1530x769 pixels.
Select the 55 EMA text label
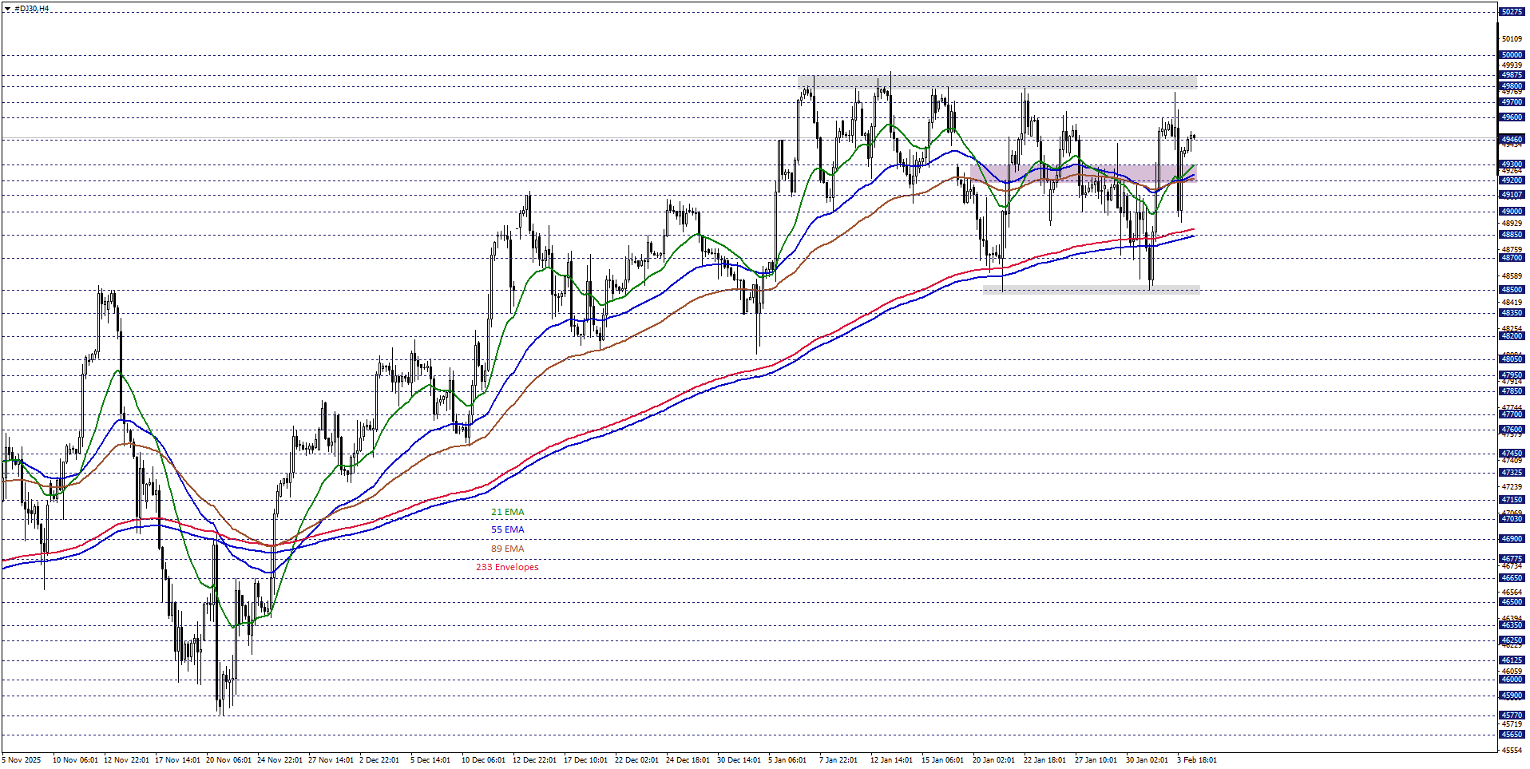tap(507, 529)
